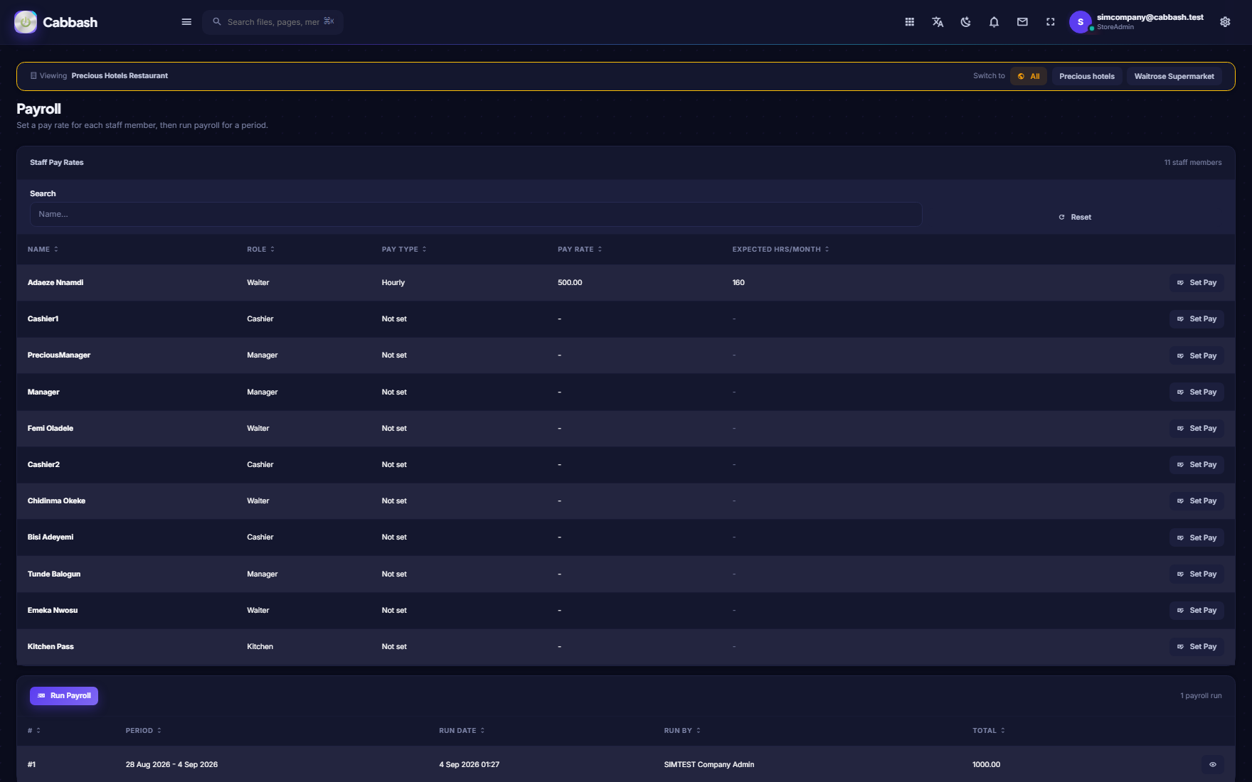The height and width of the screenshot is (782, 1252).
Task: Set Pay for Cashier1
Action: [x=1197, y=319]
